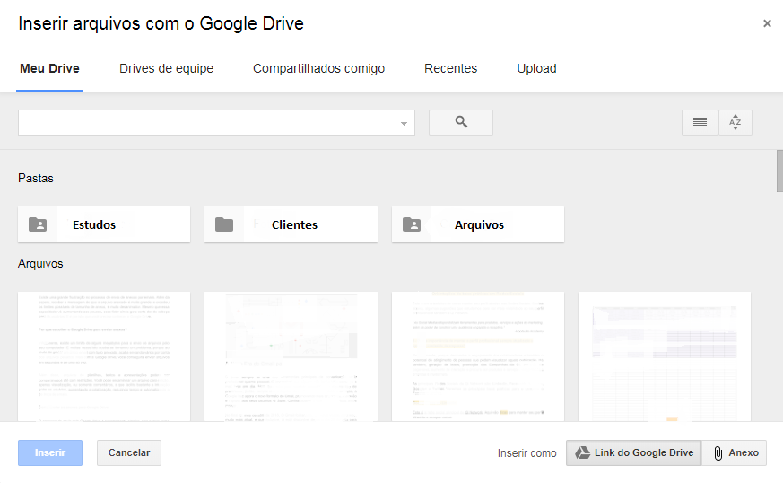Select the second document thumbnail with diagram

tap(291, 356)
